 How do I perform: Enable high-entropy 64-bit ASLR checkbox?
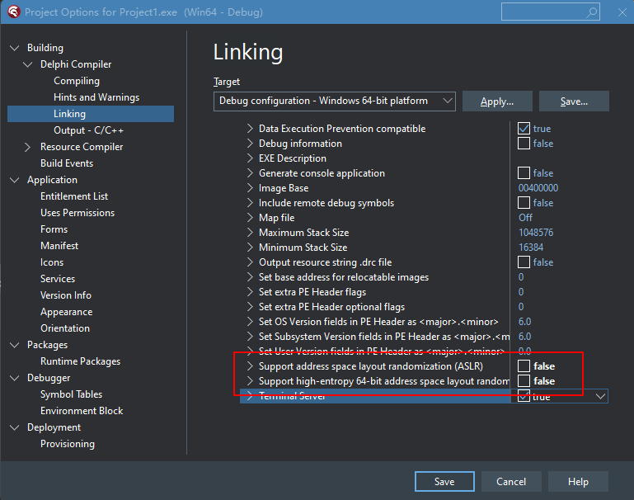[x=524, y=381]
